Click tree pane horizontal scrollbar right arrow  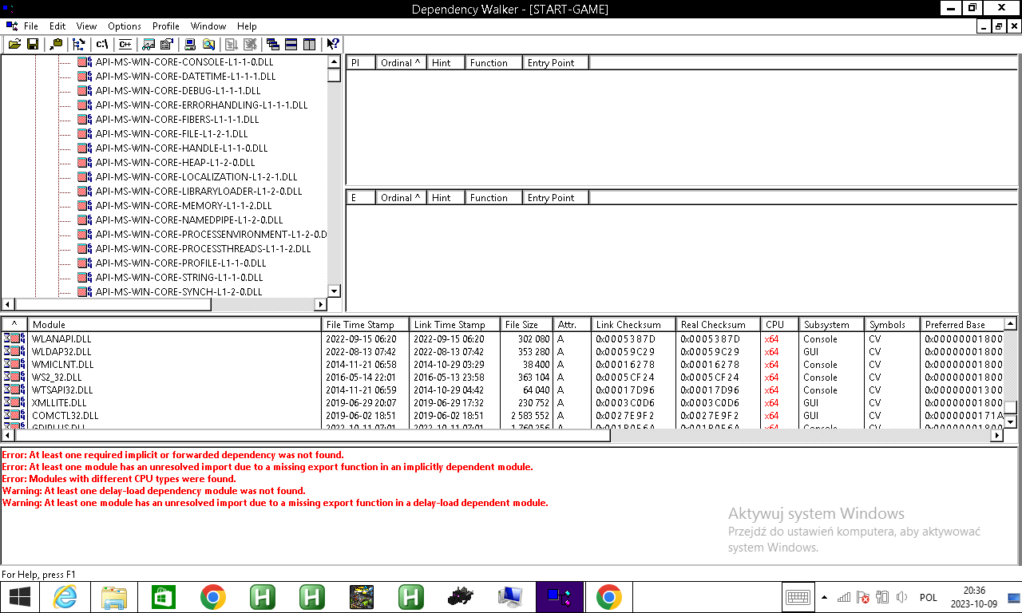(x=321, y=304)
